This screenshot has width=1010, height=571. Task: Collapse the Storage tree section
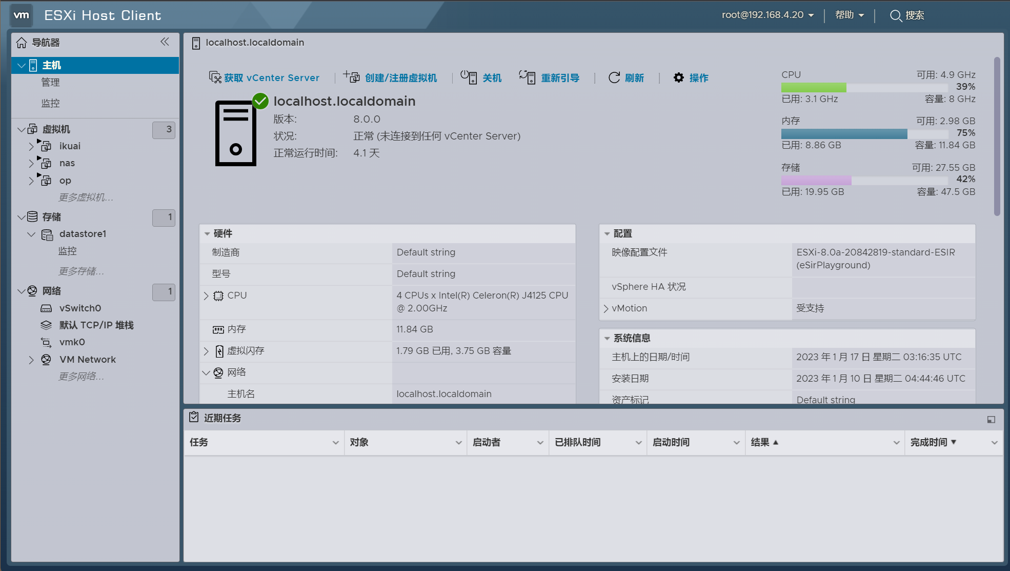pyautogui.click(x=22, y=217)
